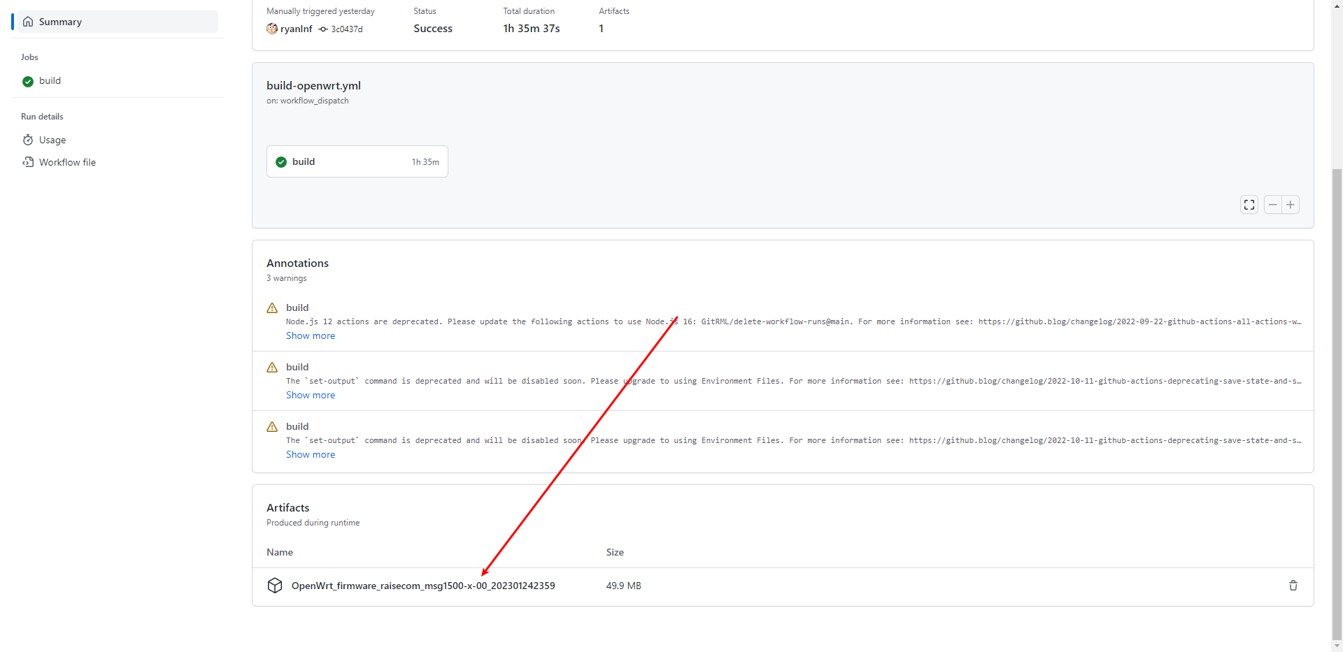Download the OpenWrt_firmware_raisecom artifact
Screen dimensions: 1343x652
[422, 586]
